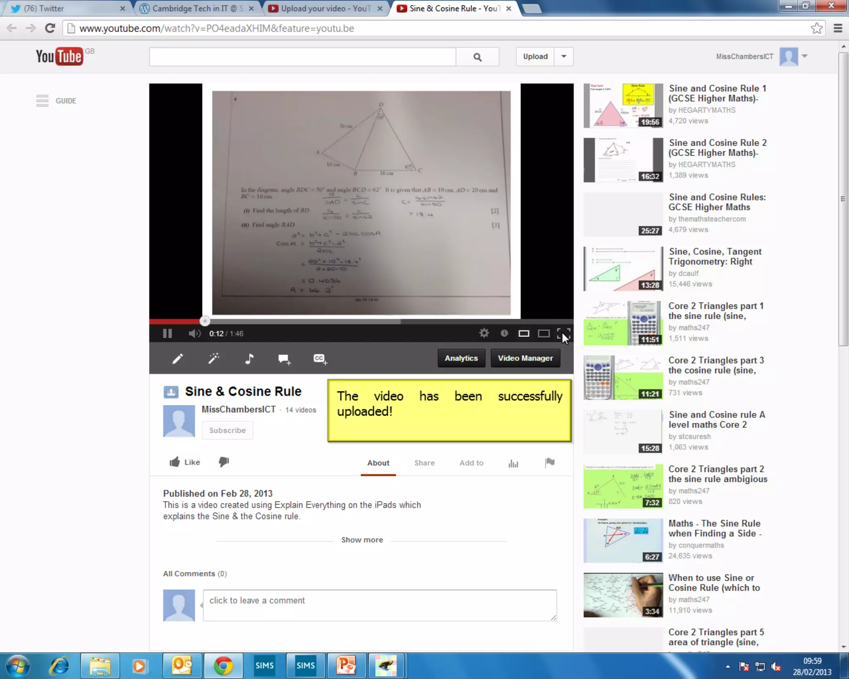Open Windows Media Player from taskbar
Viewport: 849px width, 679px height.
coord(140,666)
